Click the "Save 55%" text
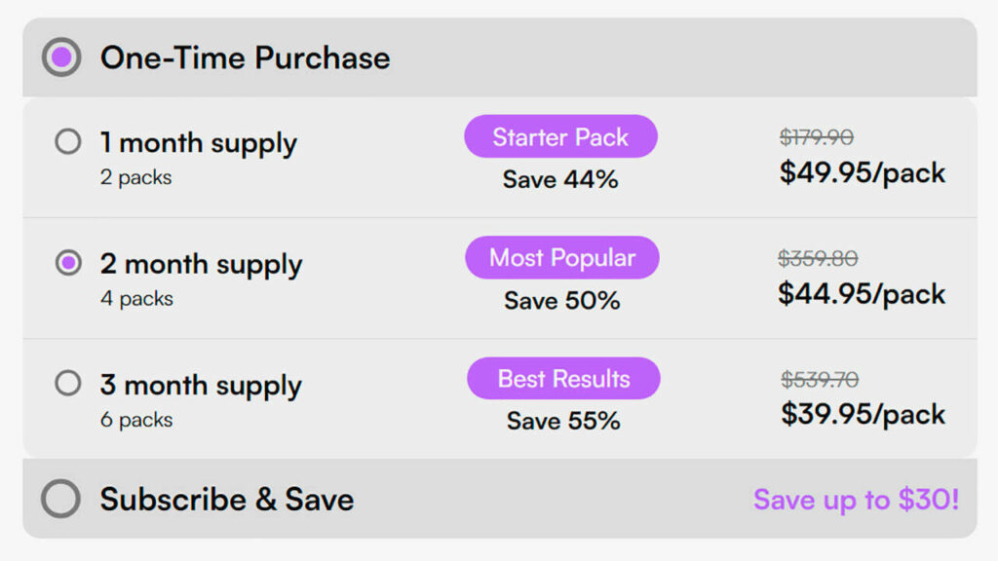The width and height of the screenshot is (998, 561). point(563,421)
